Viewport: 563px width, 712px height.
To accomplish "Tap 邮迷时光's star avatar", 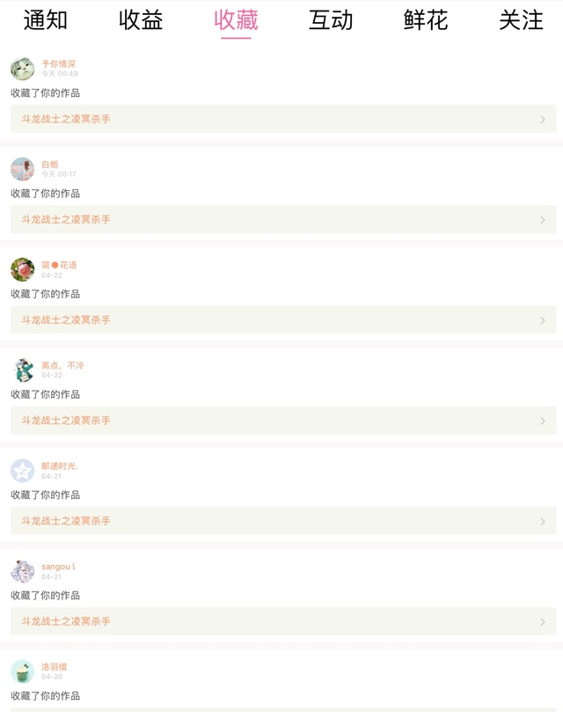I will coord(23,471).
